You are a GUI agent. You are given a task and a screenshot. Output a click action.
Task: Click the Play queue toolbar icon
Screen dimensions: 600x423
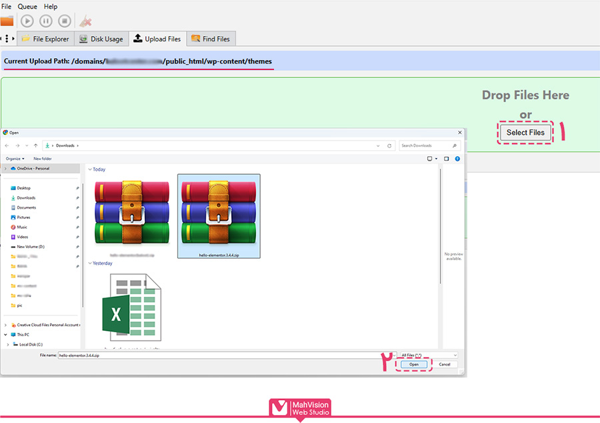[x=27, y=21]
